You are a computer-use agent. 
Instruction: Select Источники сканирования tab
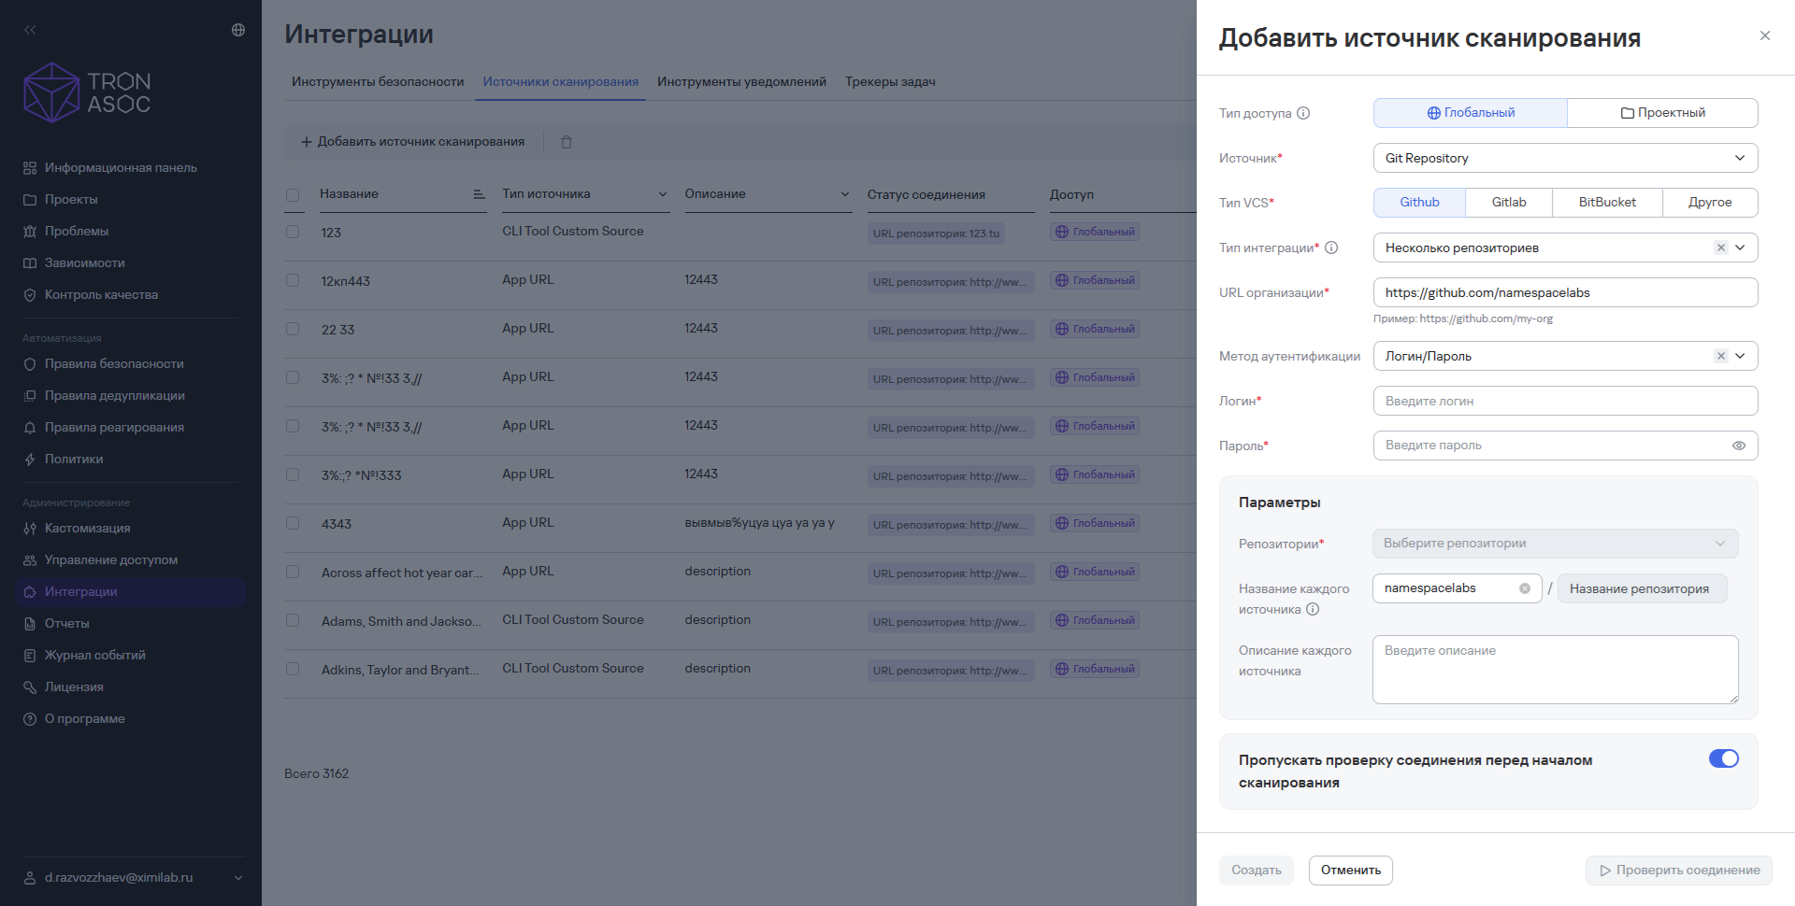tap(561, 82)
